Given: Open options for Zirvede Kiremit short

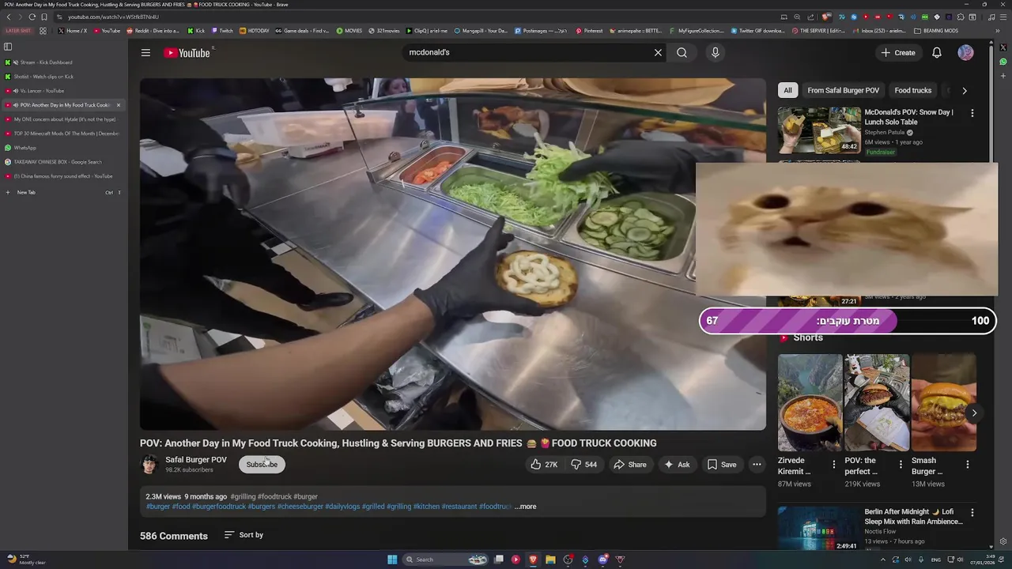Looking at the screenshot, I should 833,465.
